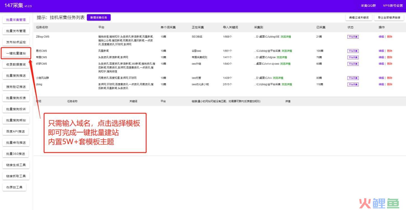The height and width of the screenshot is (210, 406).
Task: Open 收录数据查询 page
Action: pos(16,64)
